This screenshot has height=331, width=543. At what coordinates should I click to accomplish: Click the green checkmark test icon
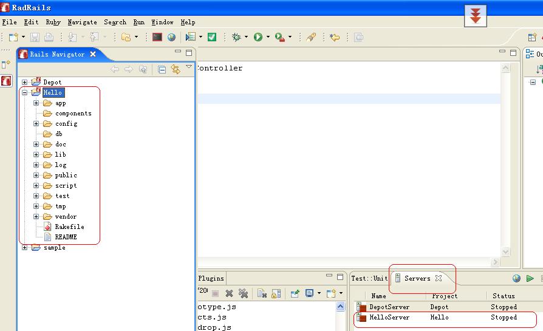point(212,37)
